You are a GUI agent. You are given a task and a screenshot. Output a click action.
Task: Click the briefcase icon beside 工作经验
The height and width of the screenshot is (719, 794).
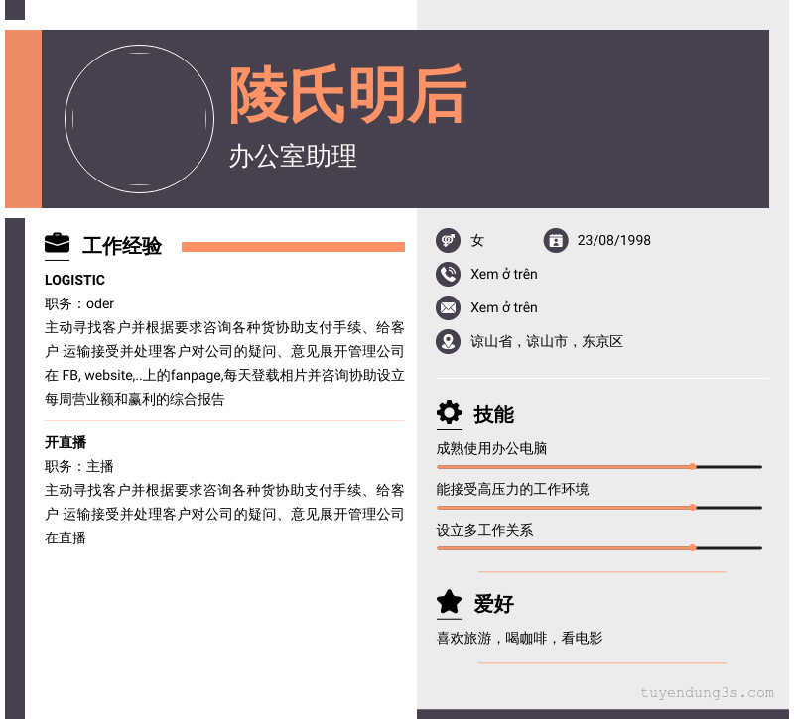tap(57, 243)
